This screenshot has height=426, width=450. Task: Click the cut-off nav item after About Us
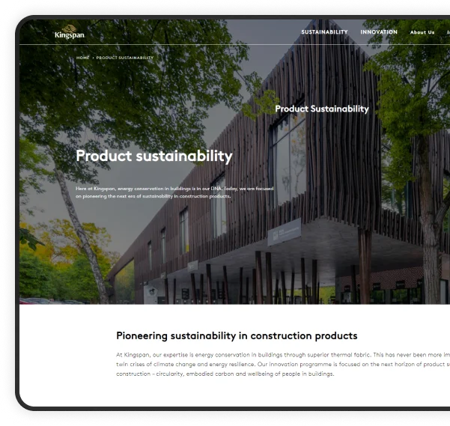448,32
